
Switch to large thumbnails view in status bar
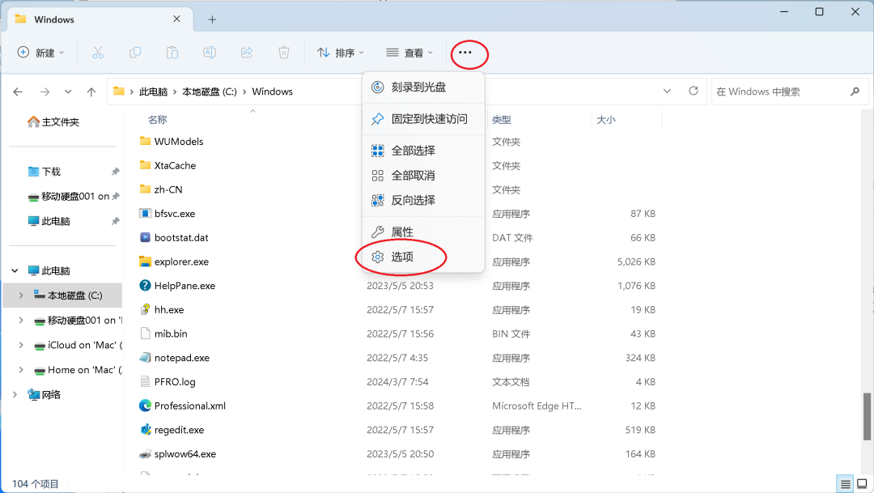coord(863,483)
